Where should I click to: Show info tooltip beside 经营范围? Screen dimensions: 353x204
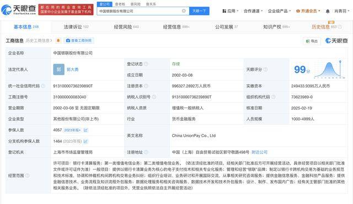[x=27, y=175]
